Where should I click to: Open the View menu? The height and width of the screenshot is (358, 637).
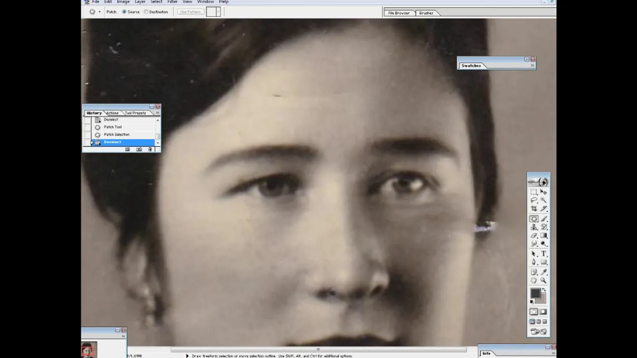tap(187, 2)
